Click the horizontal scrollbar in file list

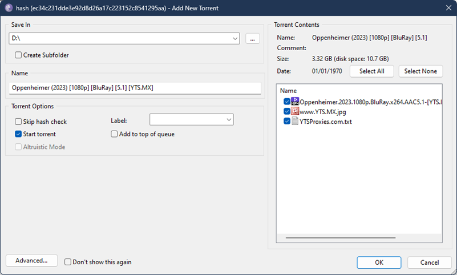click(341, 238)
